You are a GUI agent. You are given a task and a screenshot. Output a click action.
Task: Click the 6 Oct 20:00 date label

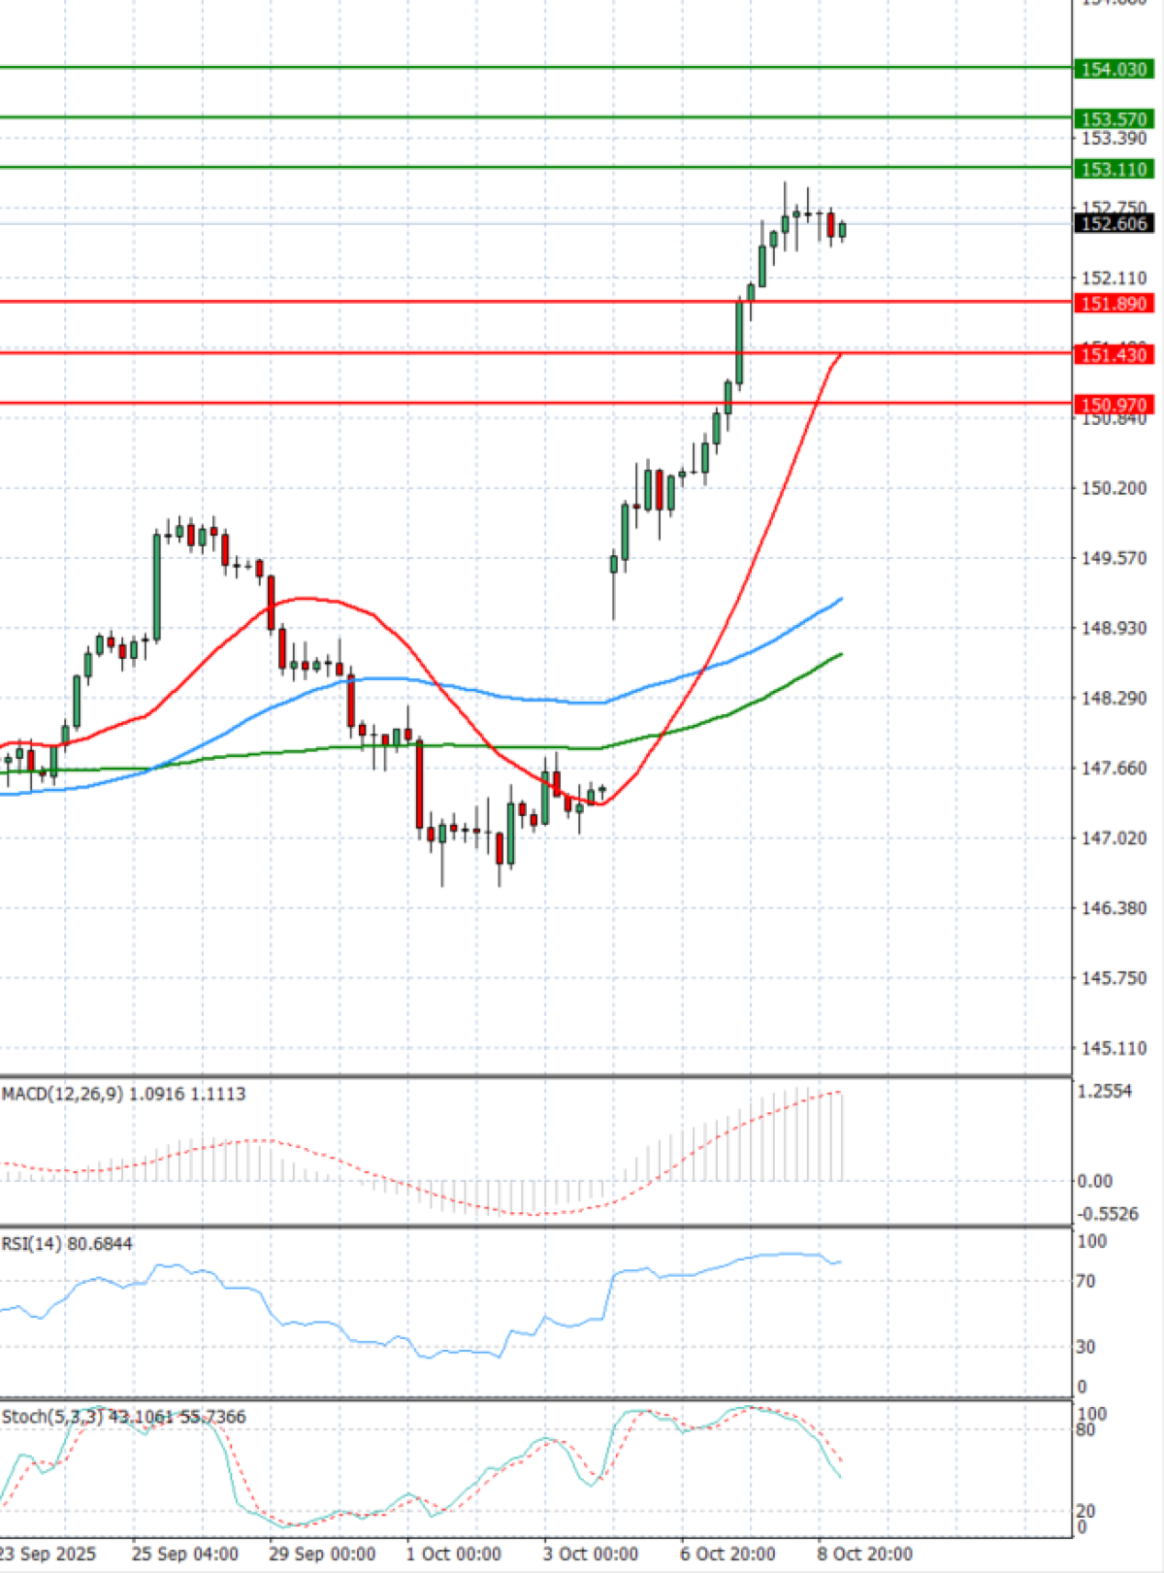pos(727,1554)
